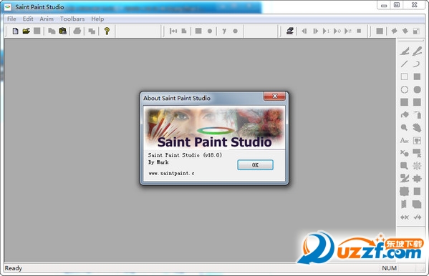Viewport: 429px width, 276px height.
Task: Click the Print toolbar icon
Action: [x=77, y=31]
